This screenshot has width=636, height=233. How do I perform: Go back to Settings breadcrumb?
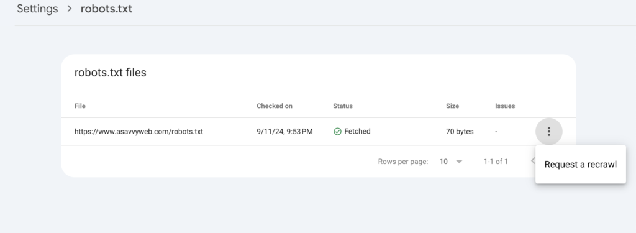[x=37, y=9]
